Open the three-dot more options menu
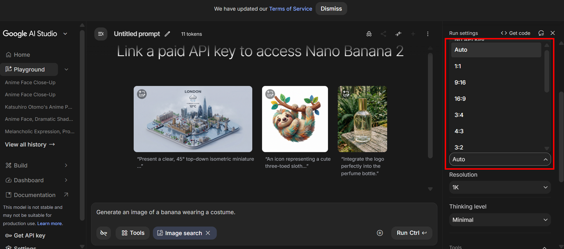Image resolution: width=564 pixels, height=249 pixels. 428,34
